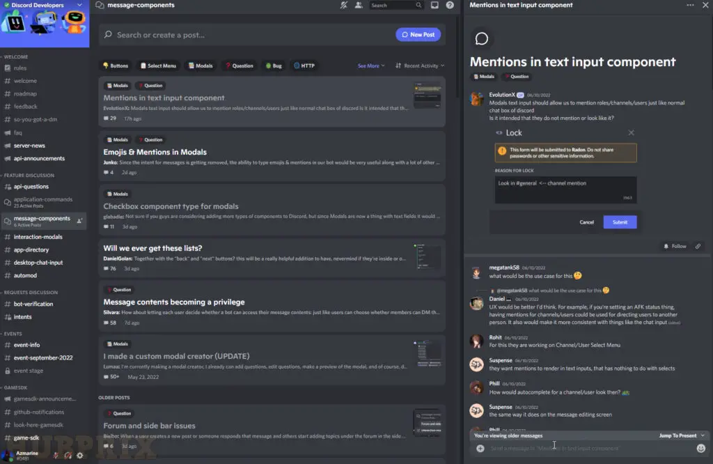This screenshot has width=713, height=464.
Task: Expand the Discord Developers server dropdown
Action: [x=79, y=5]
